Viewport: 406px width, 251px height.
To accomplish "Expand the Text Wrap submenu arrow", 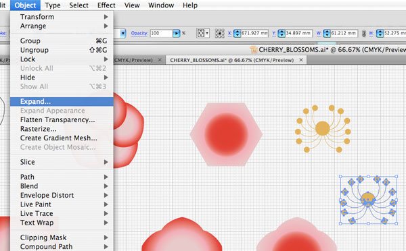I will click(x=106, y=223).
